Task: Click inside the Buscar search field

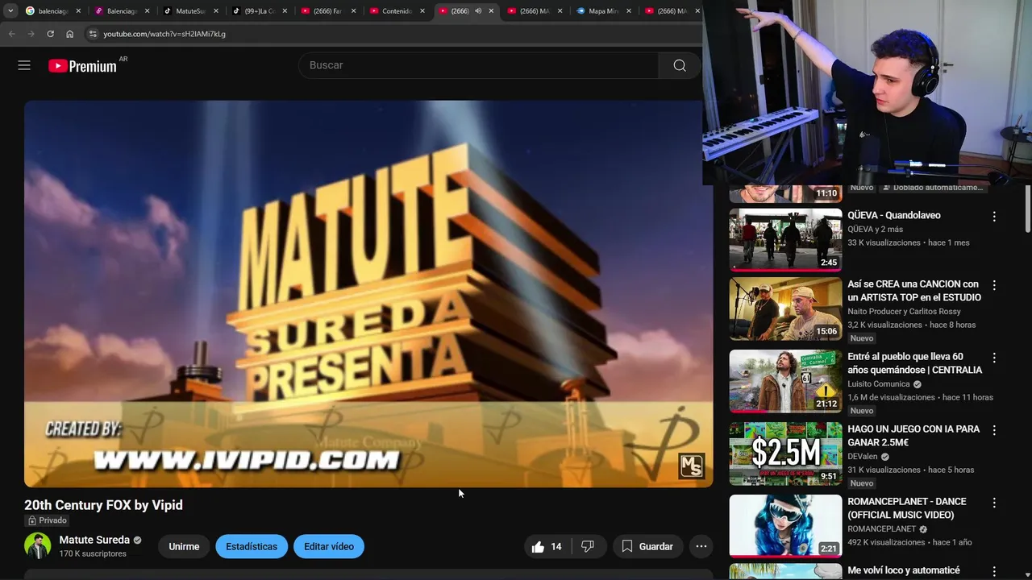Action: click(x=478, y=65)
